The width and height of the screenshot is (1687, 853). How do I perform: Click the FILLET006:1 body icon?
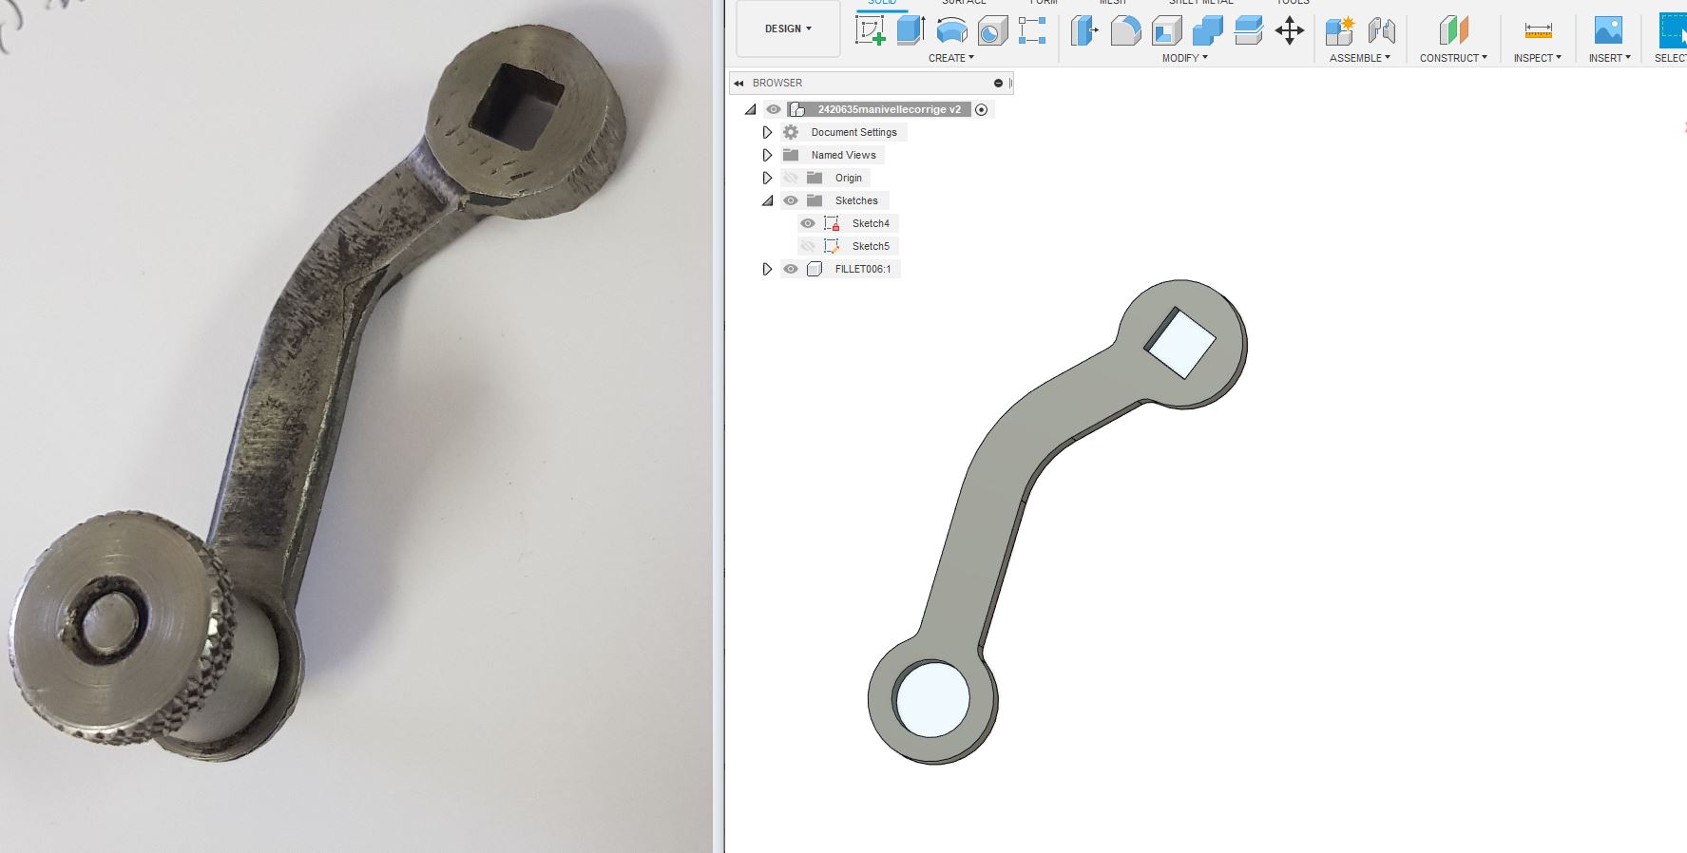point(815,269)
